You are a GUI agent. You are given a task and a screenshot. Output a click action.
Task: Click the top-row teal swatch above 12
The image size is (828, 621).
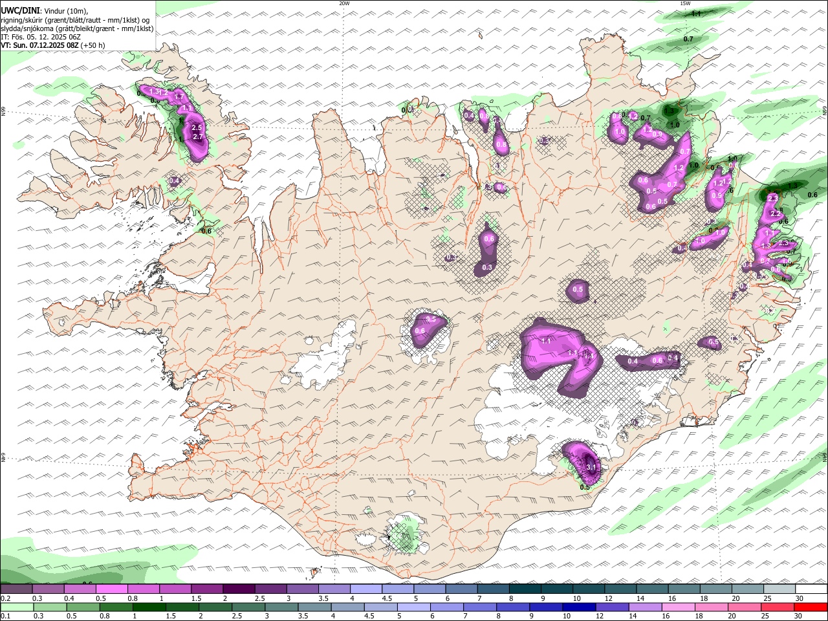coord(620,589)
